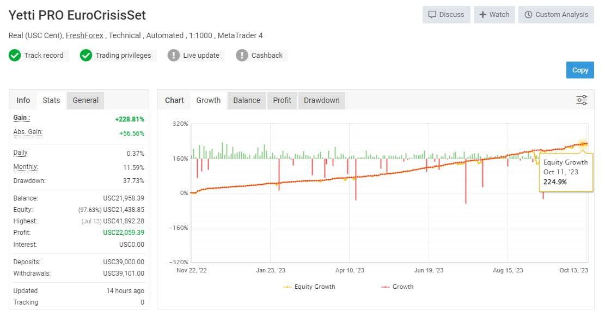Open the Profit chart tab
Screen dimensions: 605x316
(x=282, y=100)
